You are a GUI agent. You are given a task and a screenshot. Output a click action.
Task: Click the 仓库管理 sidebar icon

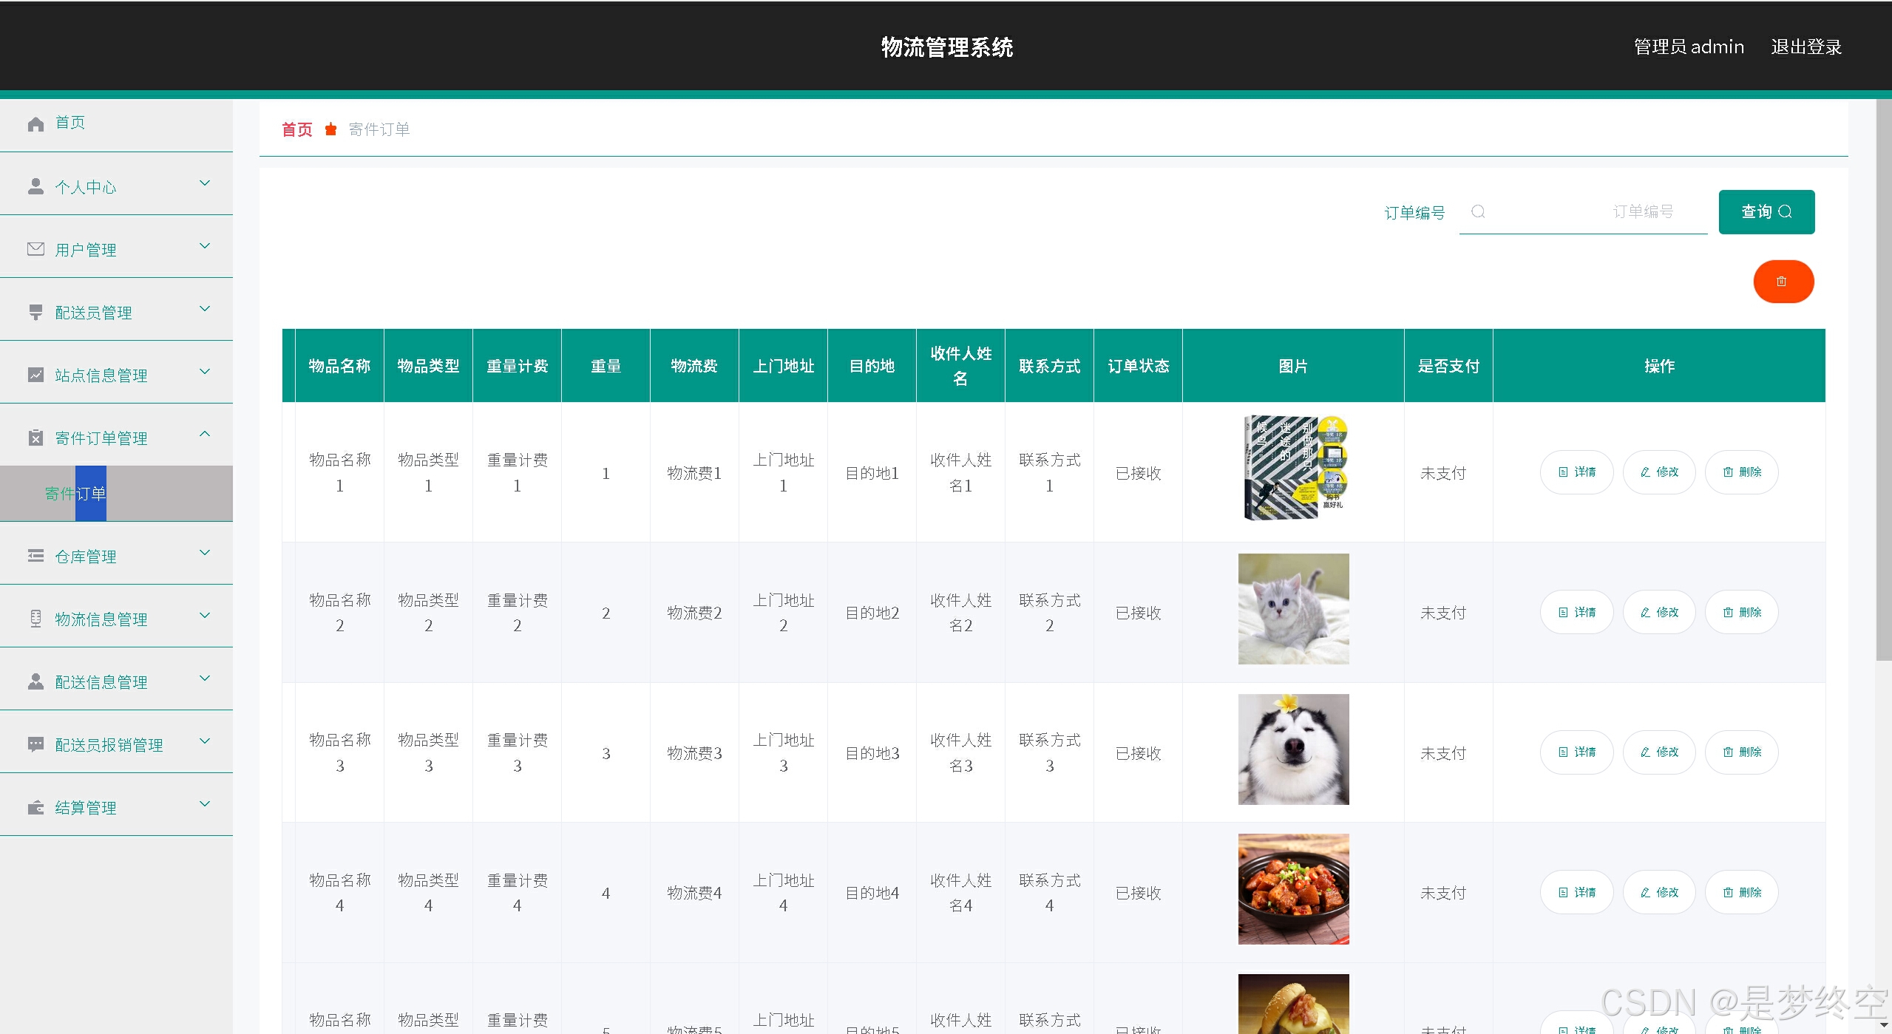35,556
